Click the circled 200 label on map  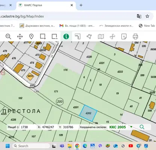tap(60, 102)
